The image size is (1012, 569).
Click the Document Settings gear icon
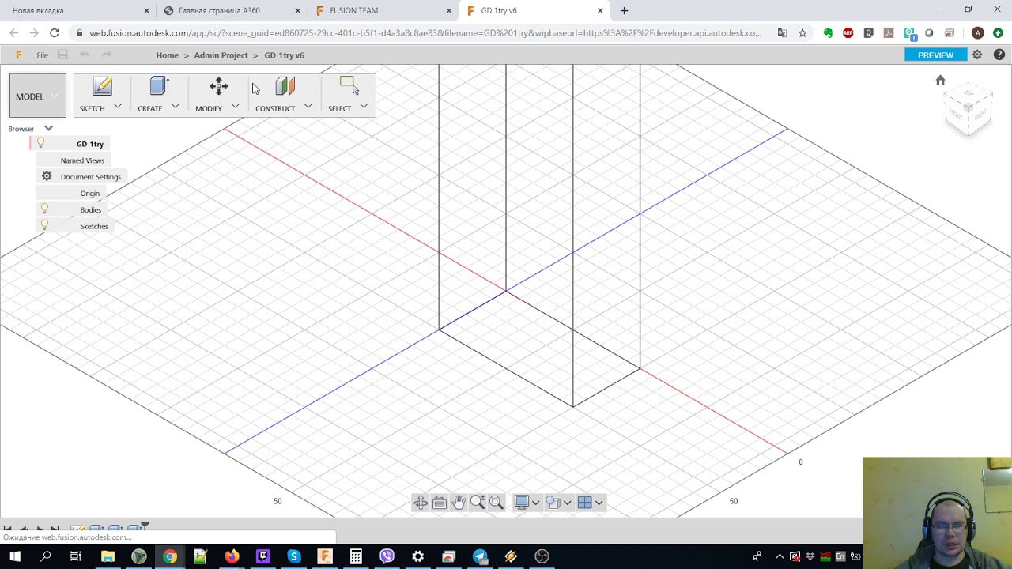(47, 176)
